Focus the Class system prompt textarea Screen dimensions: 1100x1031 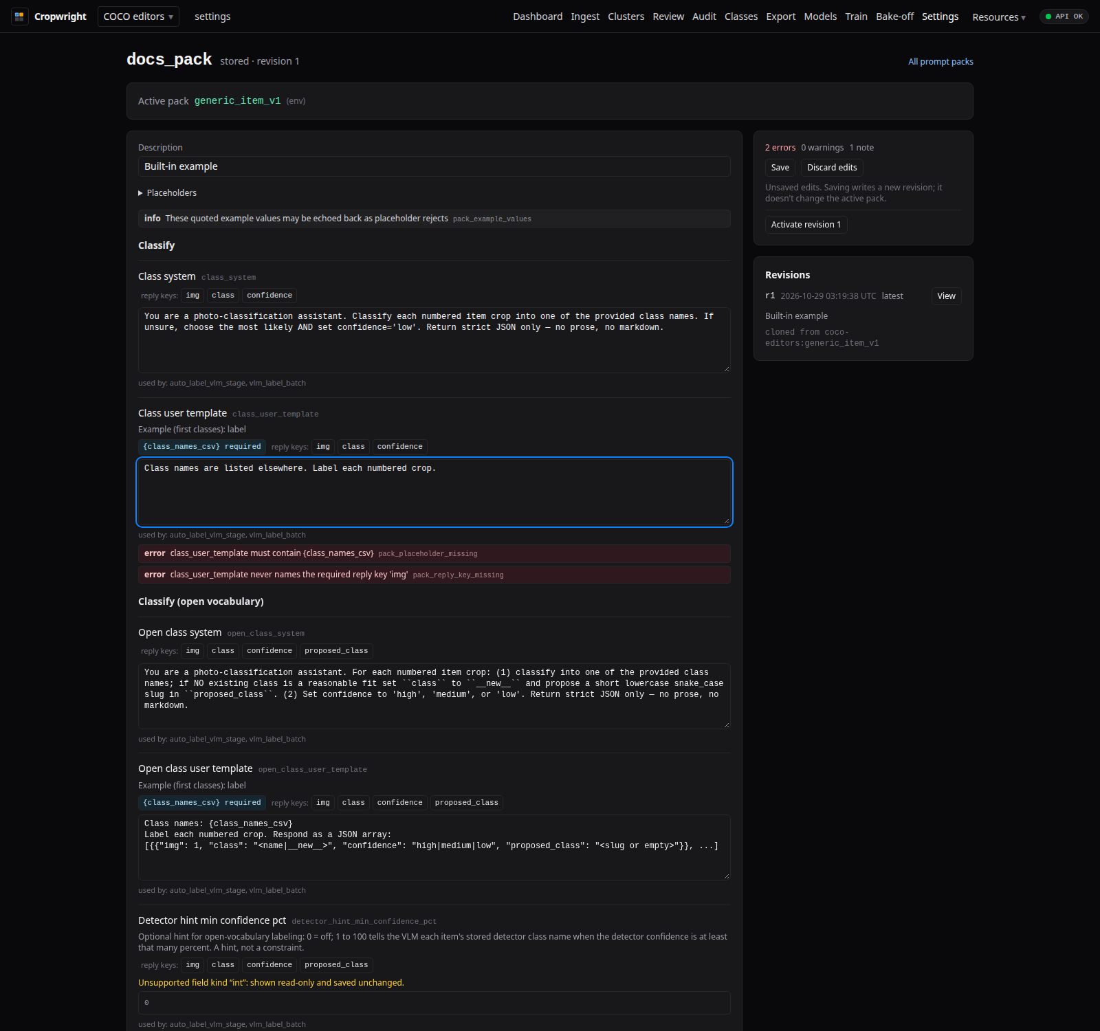[434, 340]
